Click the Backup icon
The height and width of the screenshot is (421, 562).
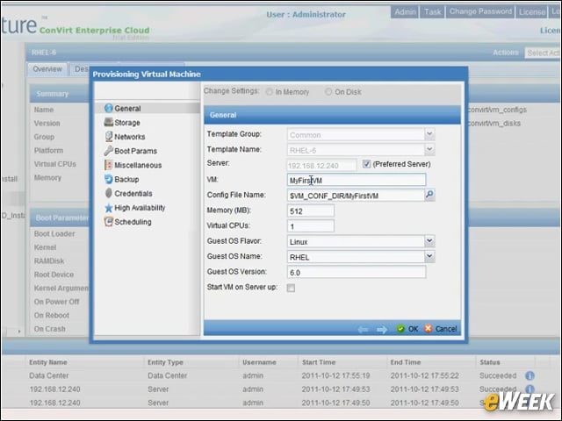click(108, 179)
